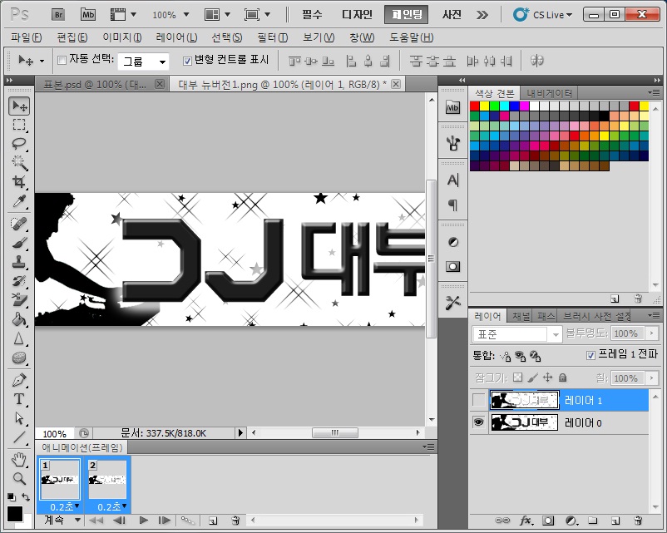Switch to the 디자인 workspace

pos(357,15)
